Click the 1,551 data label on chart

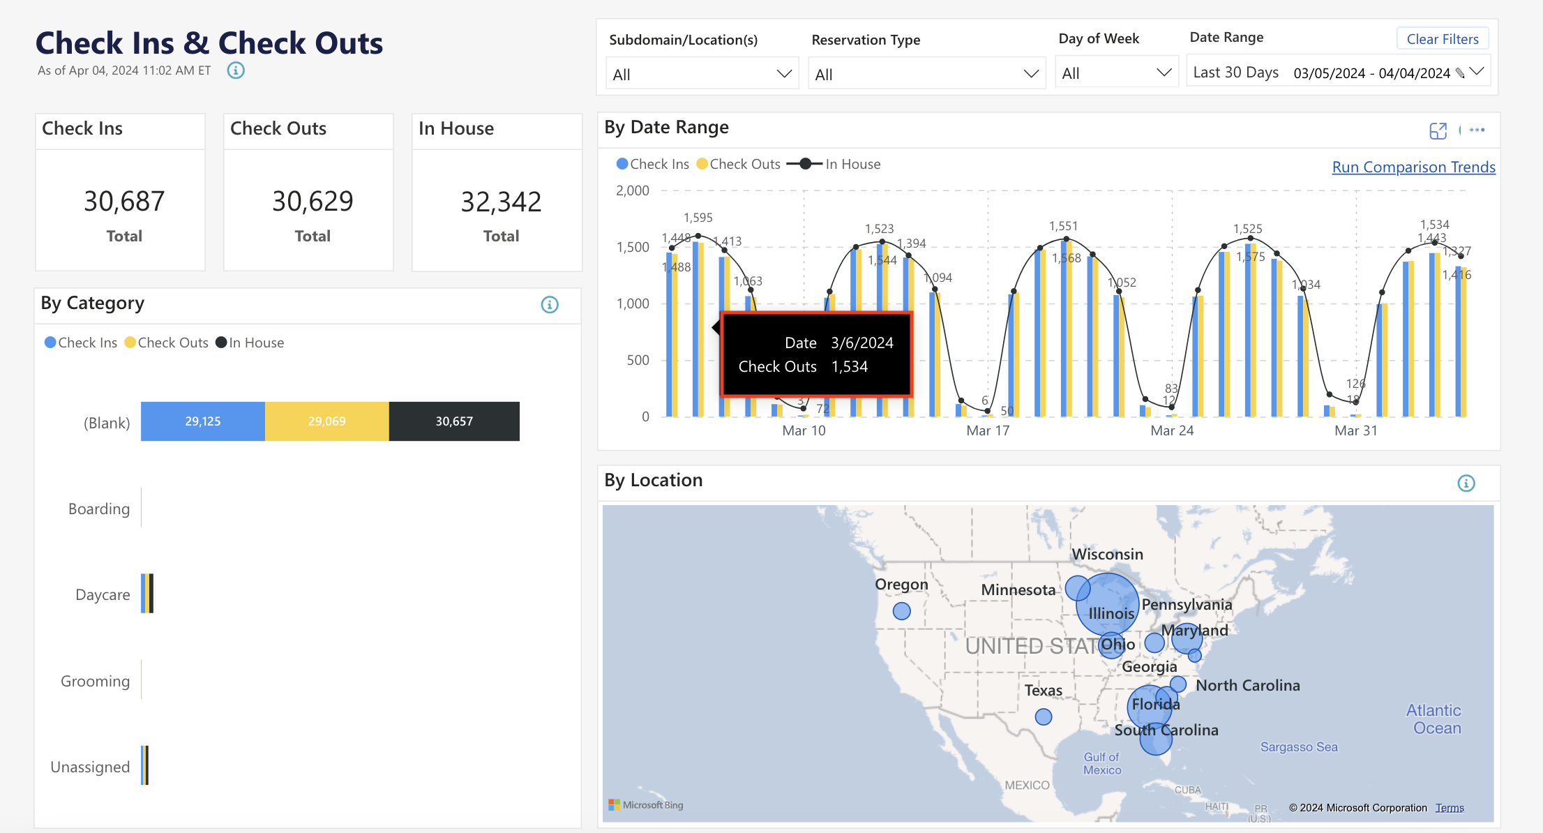(x=1064, y=226)
